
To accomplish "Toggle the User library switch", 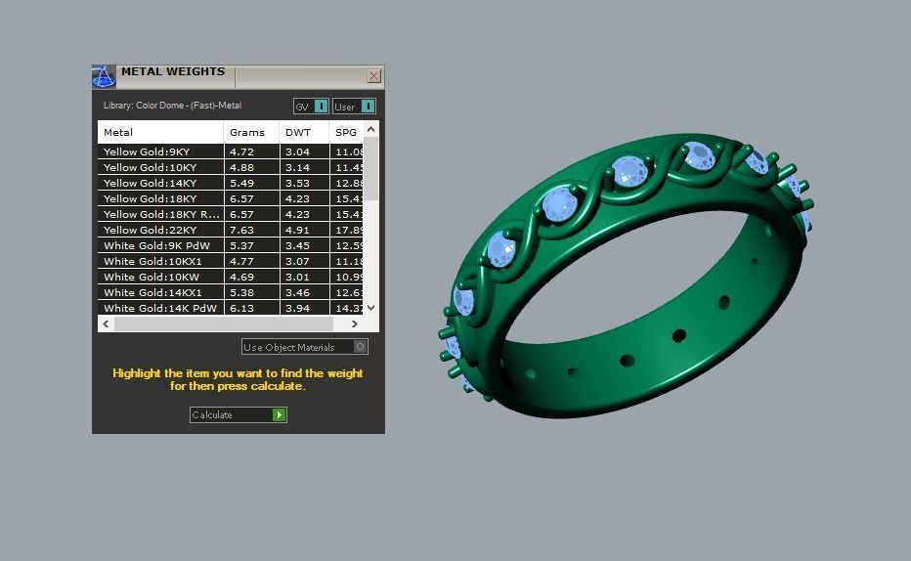I will pyautogui.click(x=355, y=107).
